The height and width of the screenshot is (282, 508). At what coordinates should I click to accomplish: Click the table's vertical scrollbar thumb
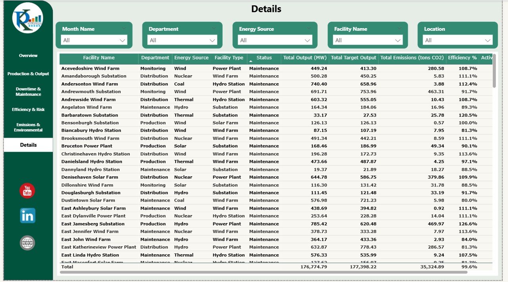tap(494, 70)
